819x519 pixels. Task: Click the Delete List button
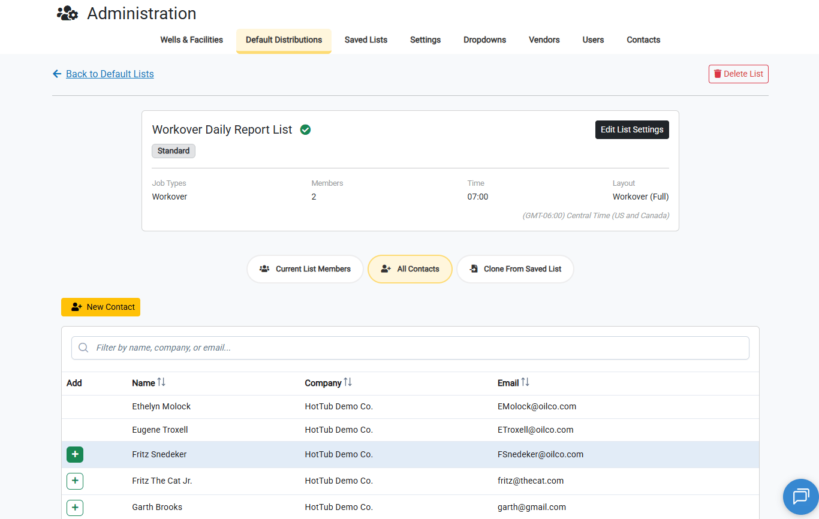pos(738,74)
